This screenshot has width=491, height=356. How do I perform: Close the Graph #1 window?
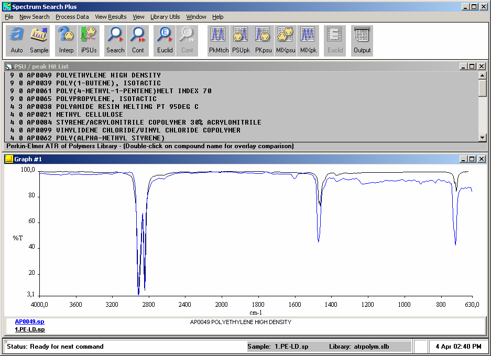click(482, 159)
